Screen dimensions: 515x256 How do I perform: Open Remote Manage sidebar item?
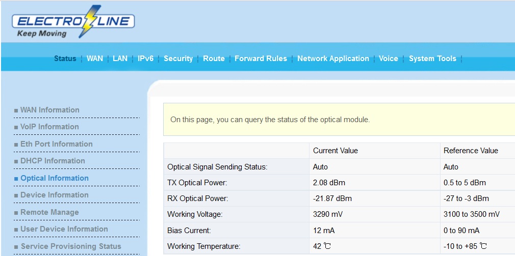49,212
